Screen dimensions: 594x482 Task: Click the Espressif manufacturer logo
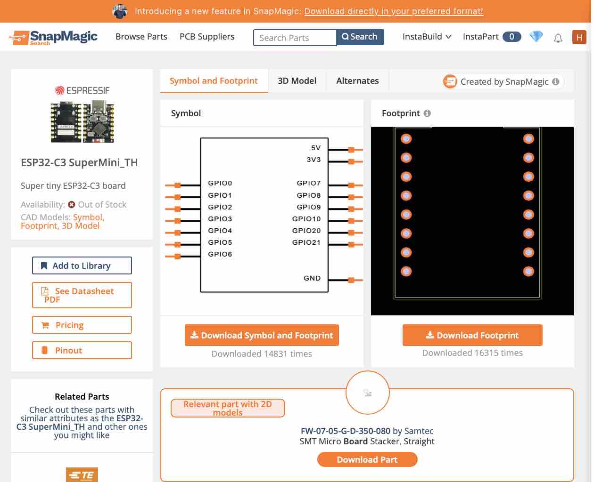82,90
